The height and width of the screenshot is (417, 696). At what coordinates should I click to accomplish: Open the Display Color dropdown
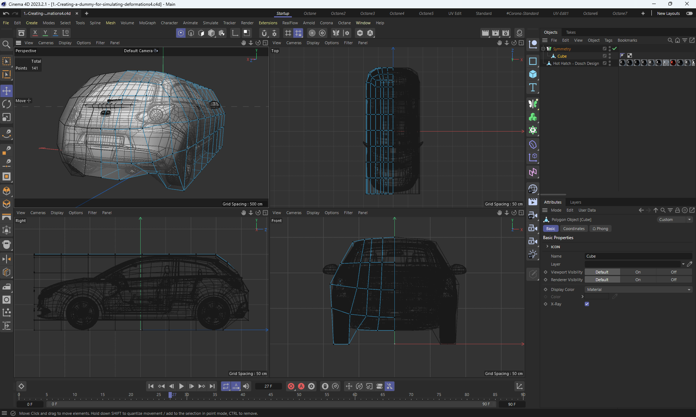click(x=638, y=289)
